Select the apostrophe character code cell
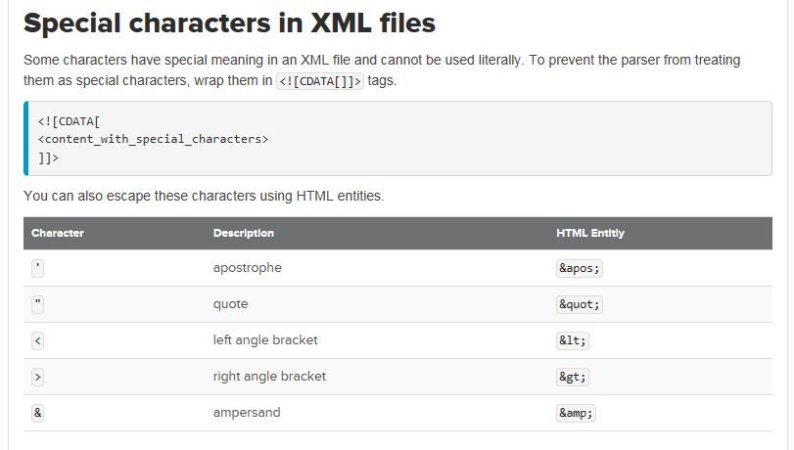Viewport: 794px width, 450px height. coord(37,268)
